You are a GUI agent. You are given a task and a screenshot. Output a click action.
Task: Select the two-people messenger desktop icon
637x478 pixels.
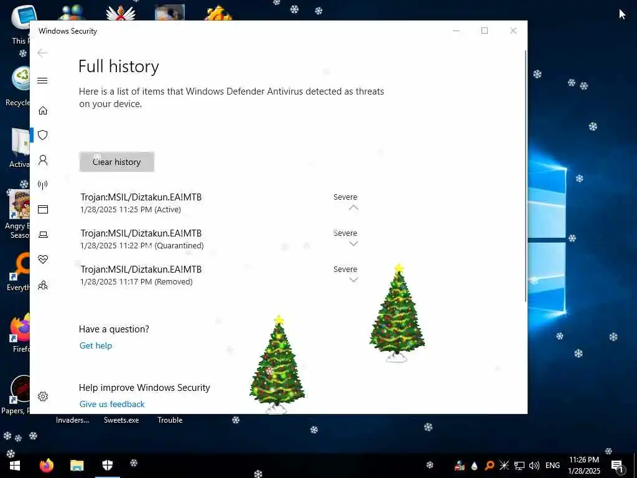(x=72, y=12)
